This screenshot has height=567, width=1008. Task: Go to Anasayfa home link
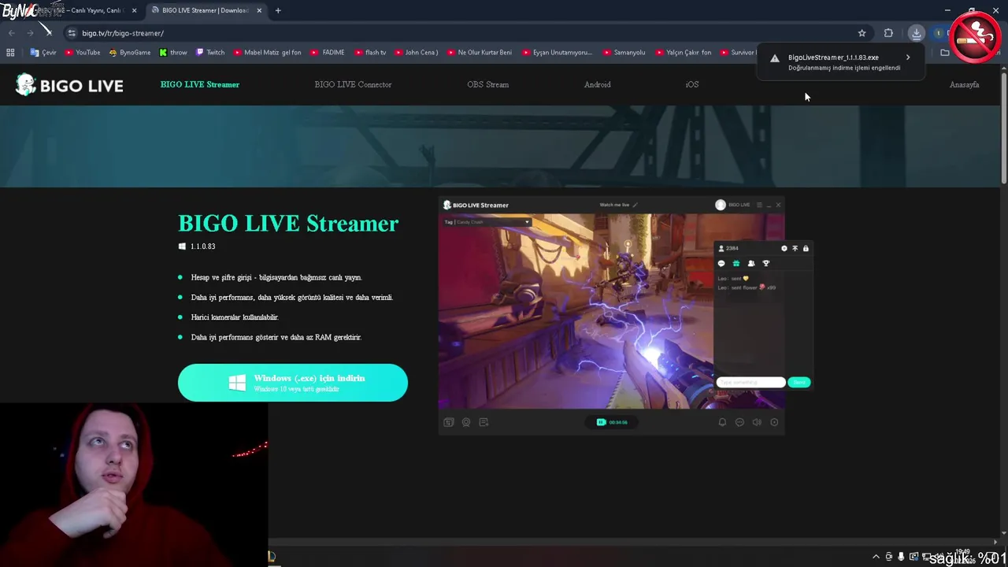coord(964,84)
